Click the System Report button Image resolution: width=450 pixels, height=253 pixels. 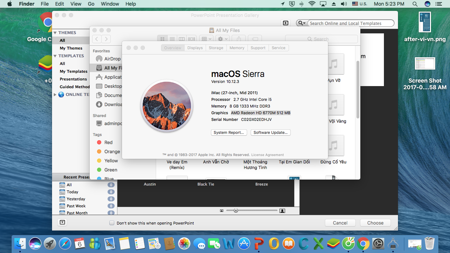(x=229, y=132)
